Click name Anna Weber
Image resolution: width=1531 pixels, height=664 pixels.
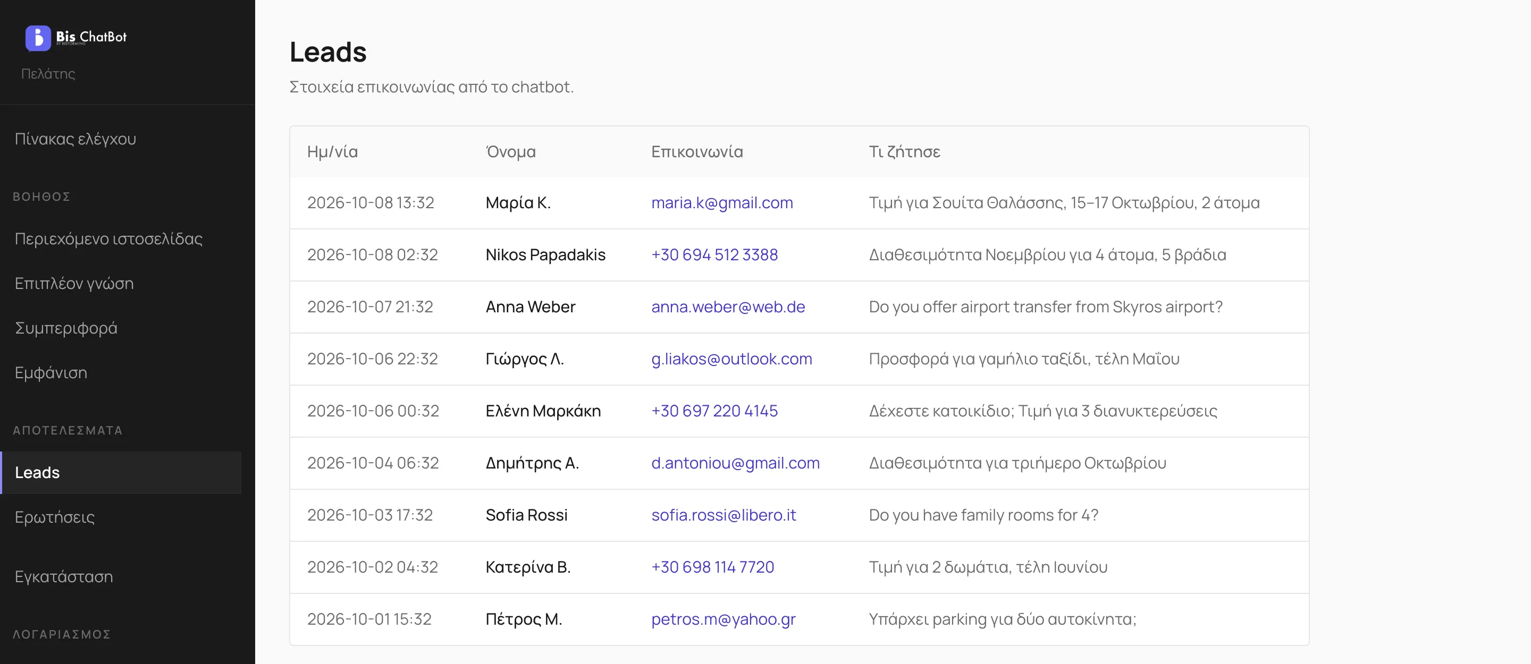point(530,307)
